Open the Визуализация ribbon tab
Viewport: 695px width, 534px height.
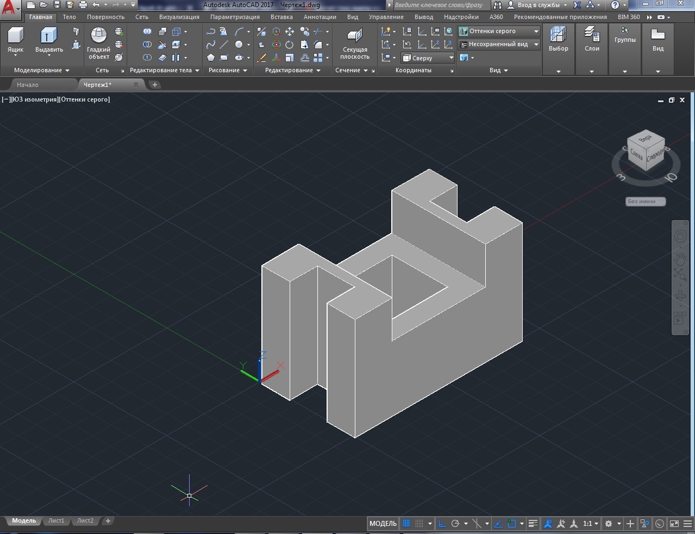(179, 17)
